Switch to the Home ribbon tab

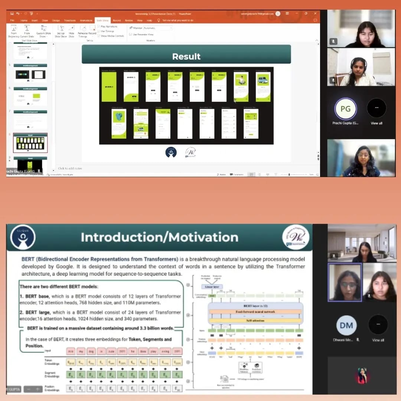(x=24, y=20)
